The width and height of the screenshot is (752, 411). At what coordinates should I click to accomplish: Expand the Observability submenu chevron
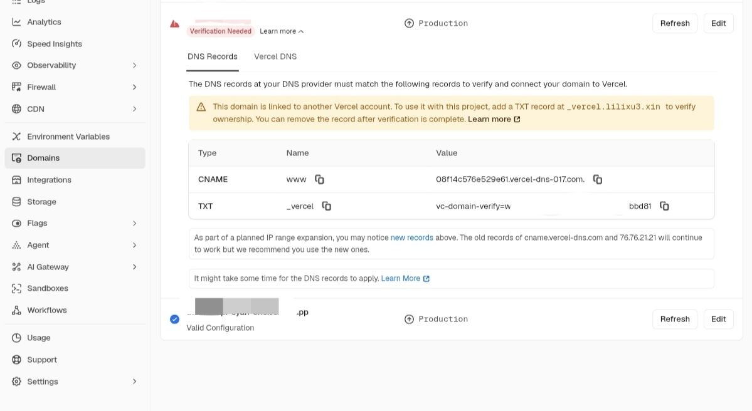tap(134, 65)
